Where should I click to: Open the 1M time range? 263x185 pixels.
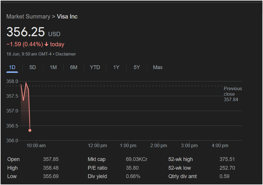tap(53, 67)
